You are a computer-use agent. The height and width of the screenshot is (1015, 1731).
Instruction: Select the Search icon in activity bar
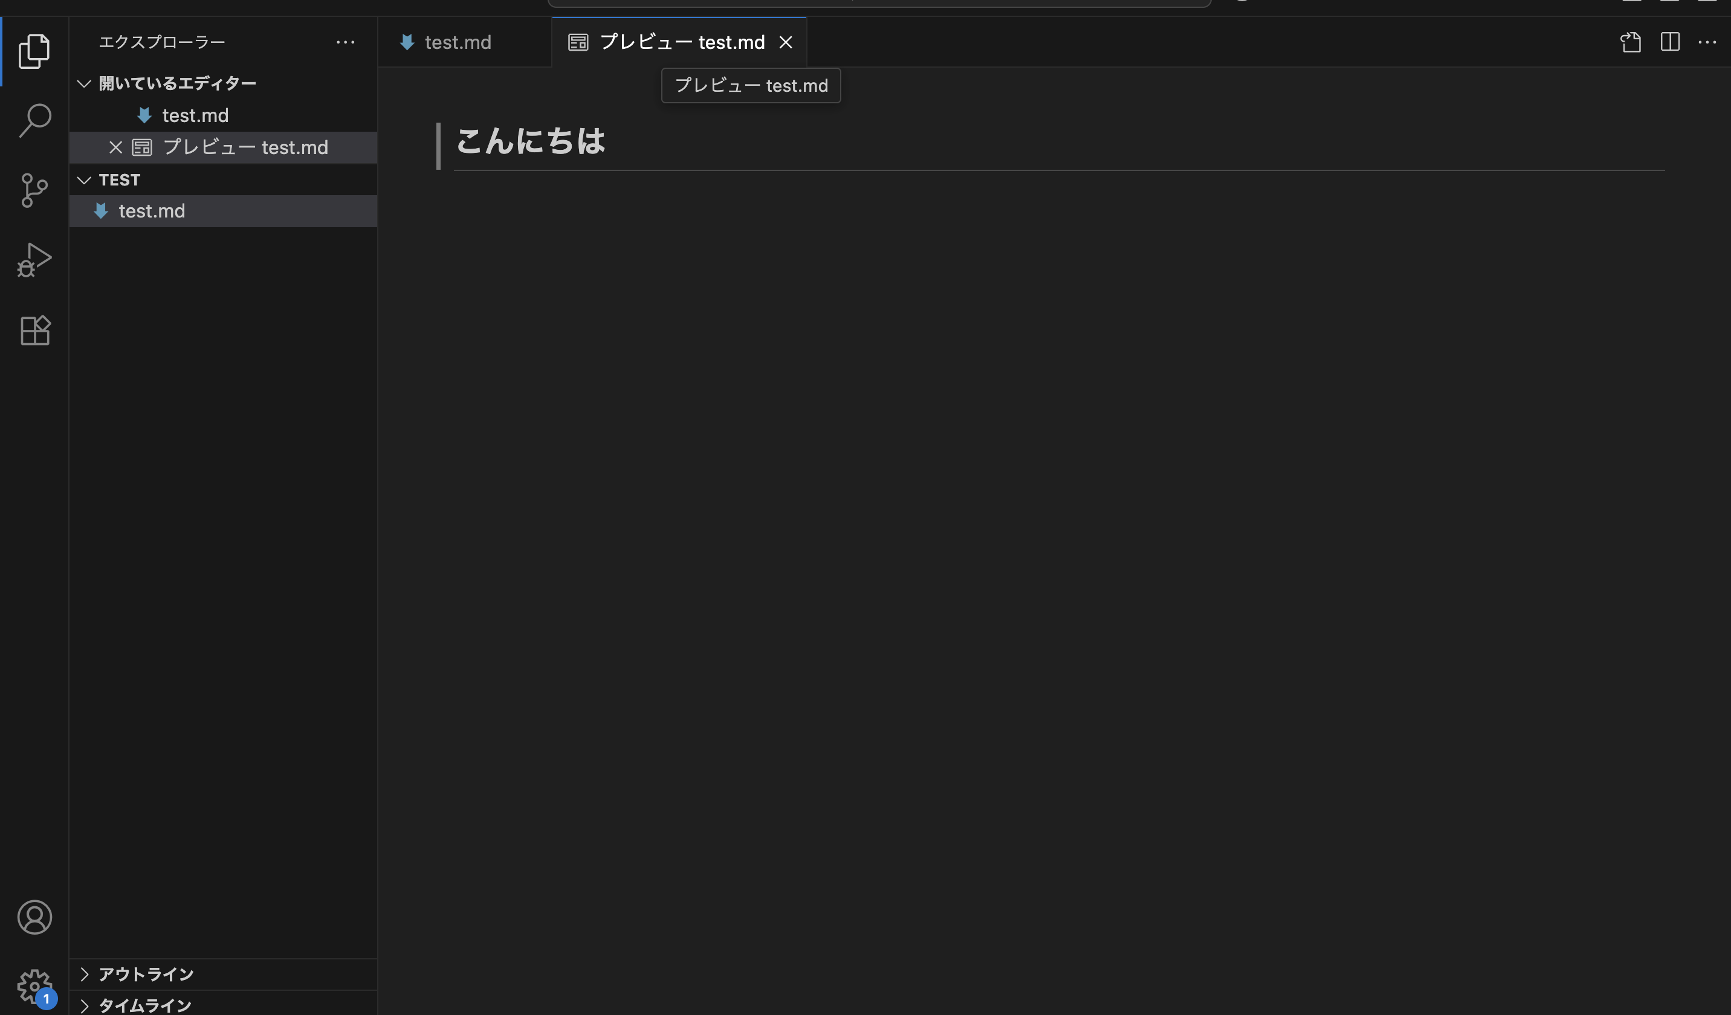pyautogui.click(x=34, y=119)
